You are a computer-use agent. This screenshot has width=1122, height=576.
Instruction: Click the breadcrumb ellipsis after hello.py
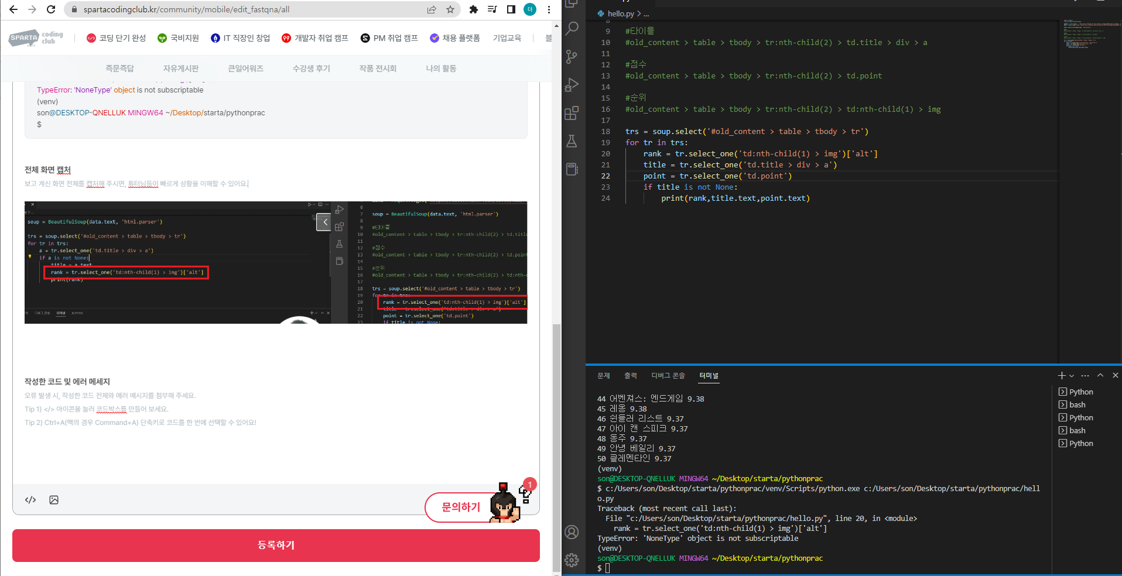pyautogui.click(x=646, y=13)
